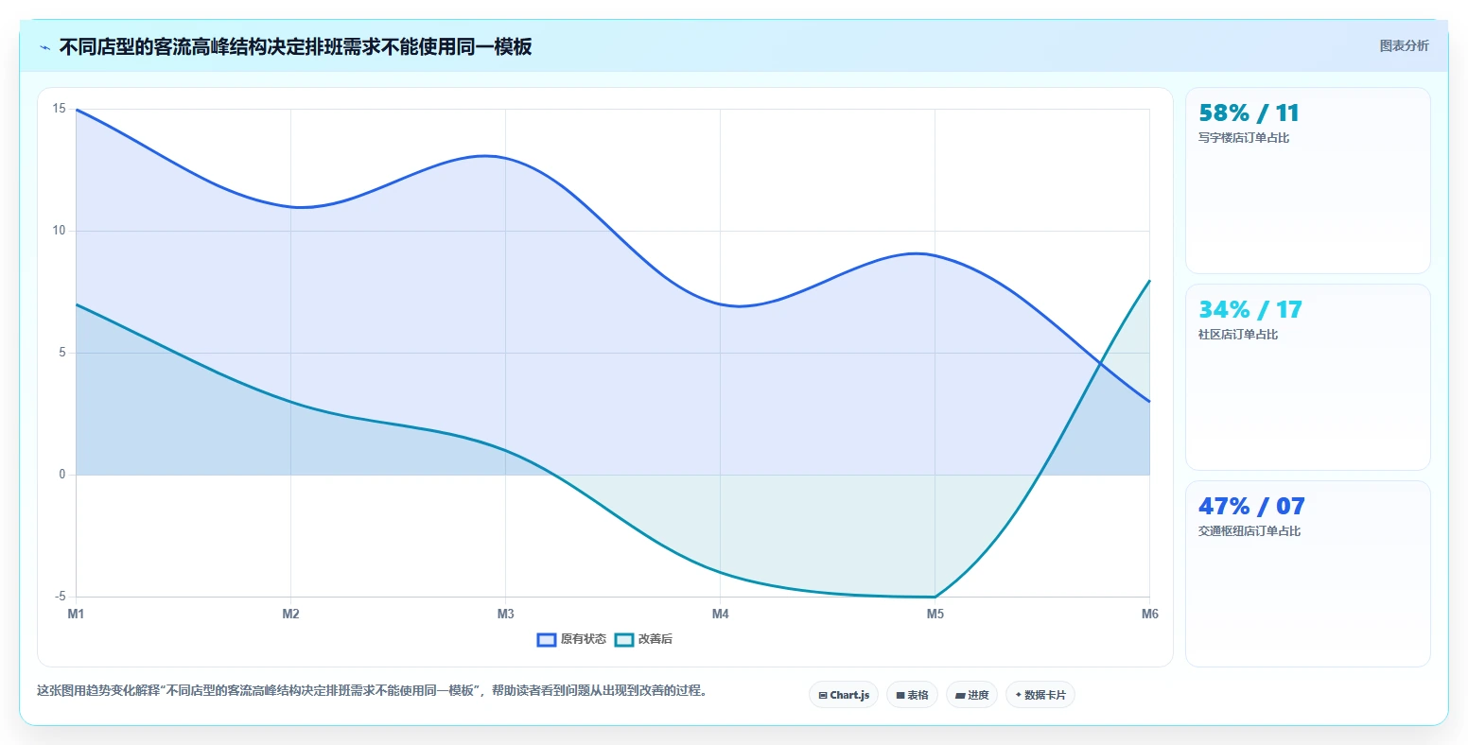This screenshot has height=745, width=1468.
Task: Select the 进度 tag chip
Action: pyautogui.click(x=971, y=695)
